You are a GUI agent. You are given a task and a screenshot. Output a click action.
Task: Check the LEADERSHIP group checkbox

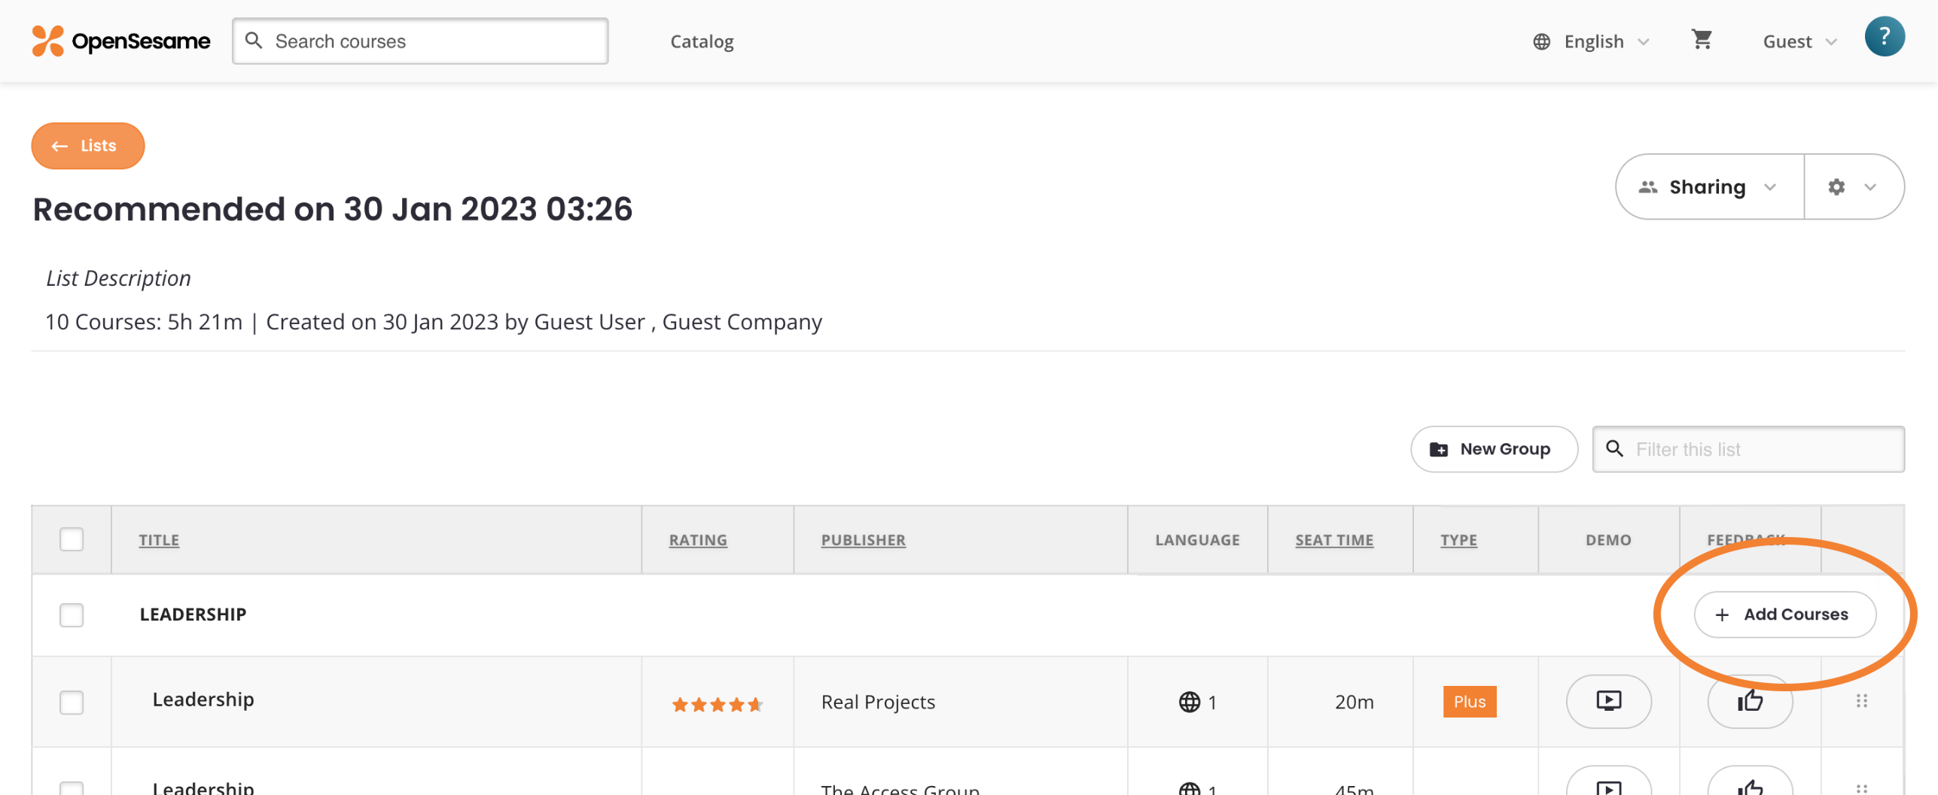pyautogui.click(x=72, y=614)
